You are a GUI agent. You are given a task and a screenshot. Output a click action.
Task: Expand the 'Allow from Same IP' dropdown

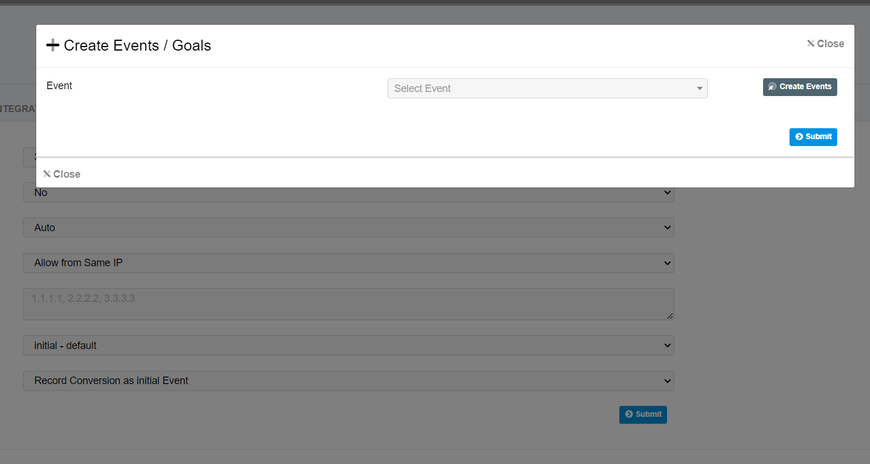[x=348, y=263]
